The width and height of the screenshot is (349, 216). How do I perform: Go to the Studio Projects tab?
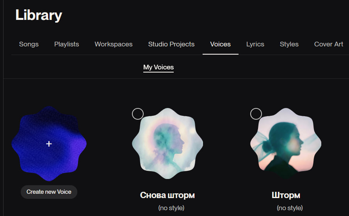coord(171,44)
